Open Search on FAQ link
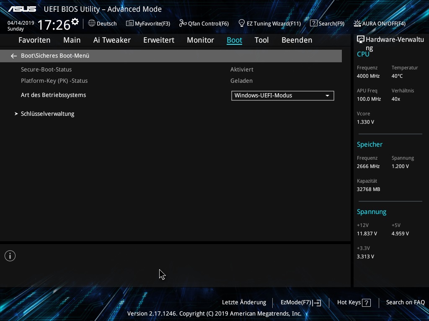The height and width of the screenshot is (321, 429). click(x=406, y=303)
